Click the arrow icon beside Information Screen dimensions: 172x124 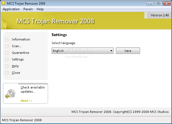pos(7,39)
